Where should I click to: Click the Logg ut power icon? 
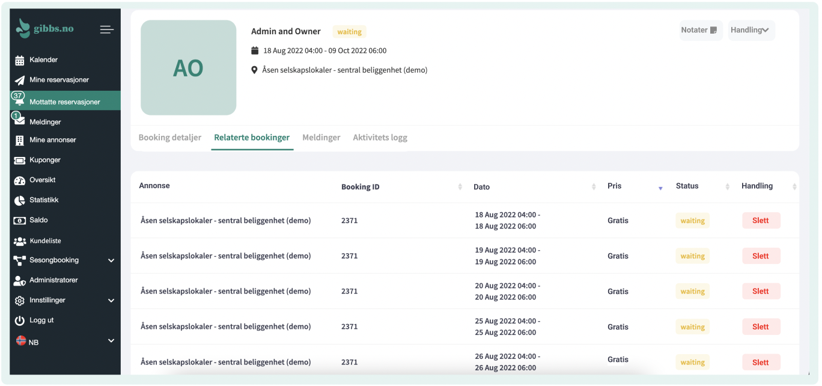[x=20, y=320]
